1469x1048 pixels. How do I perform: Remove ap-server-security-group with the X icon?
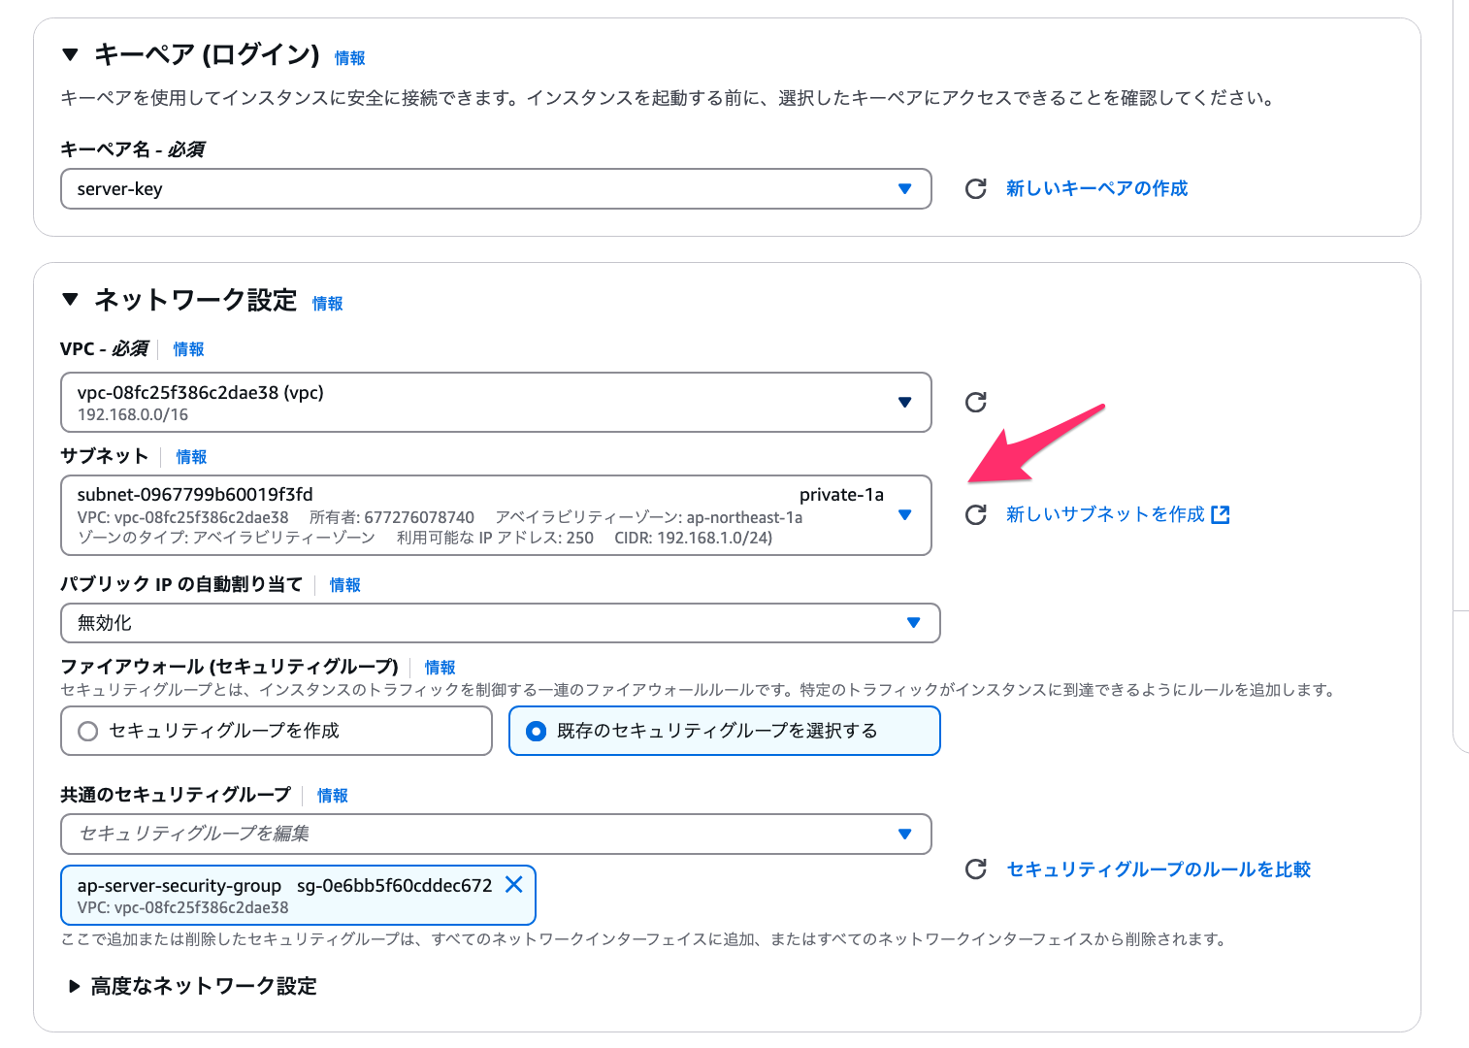pos(514,884)
